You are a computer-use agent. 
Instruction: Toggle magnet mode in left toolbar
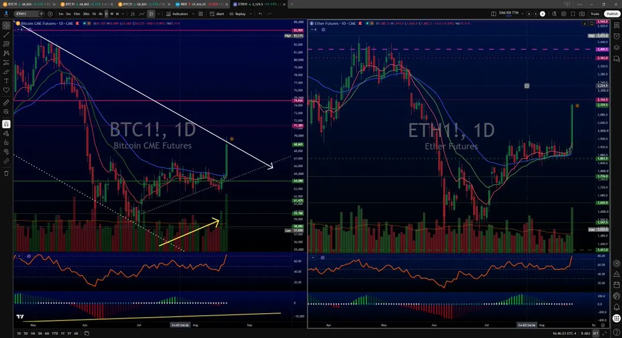click(x=6, y=124)
